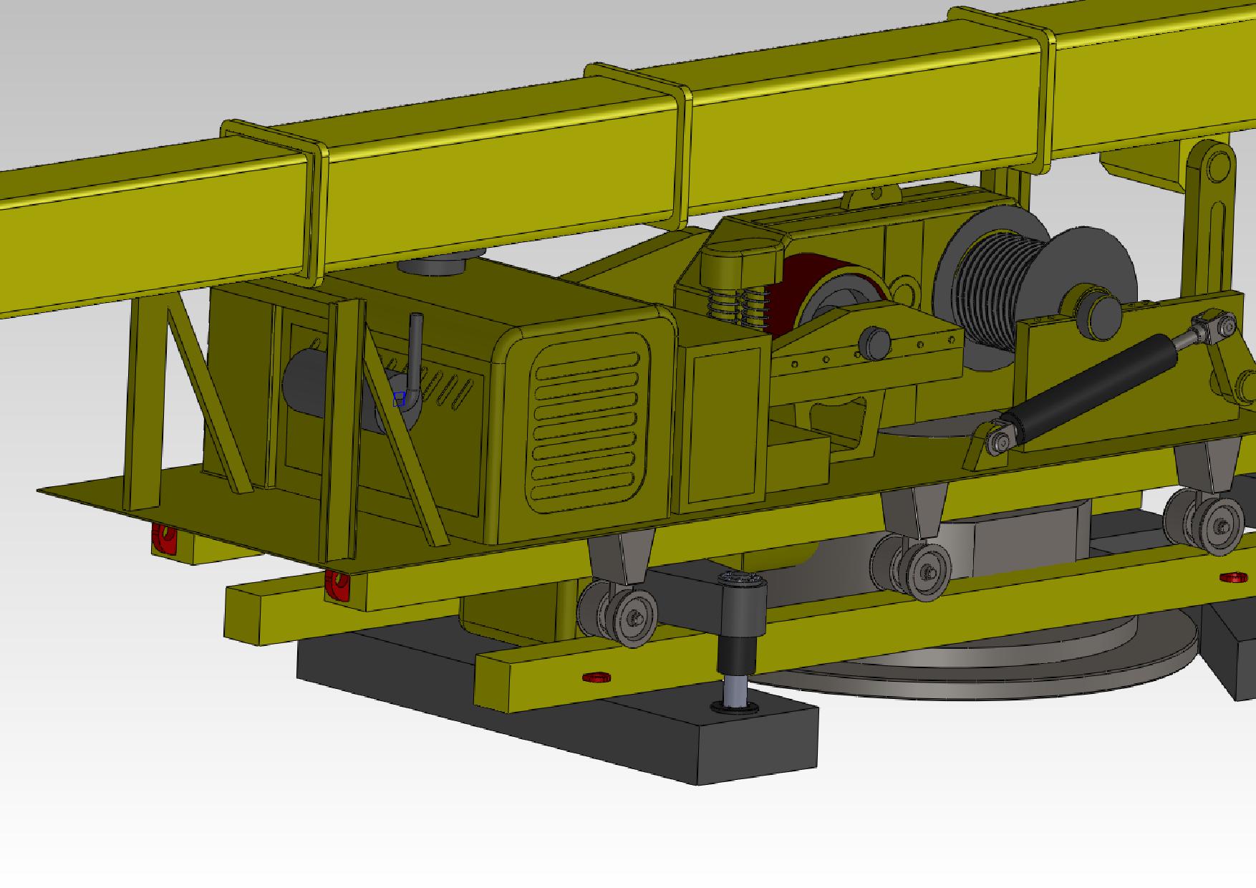Pick the bent exhaust pipe
The width and height of the screenshot is (1256, 888).
(414, 360)
